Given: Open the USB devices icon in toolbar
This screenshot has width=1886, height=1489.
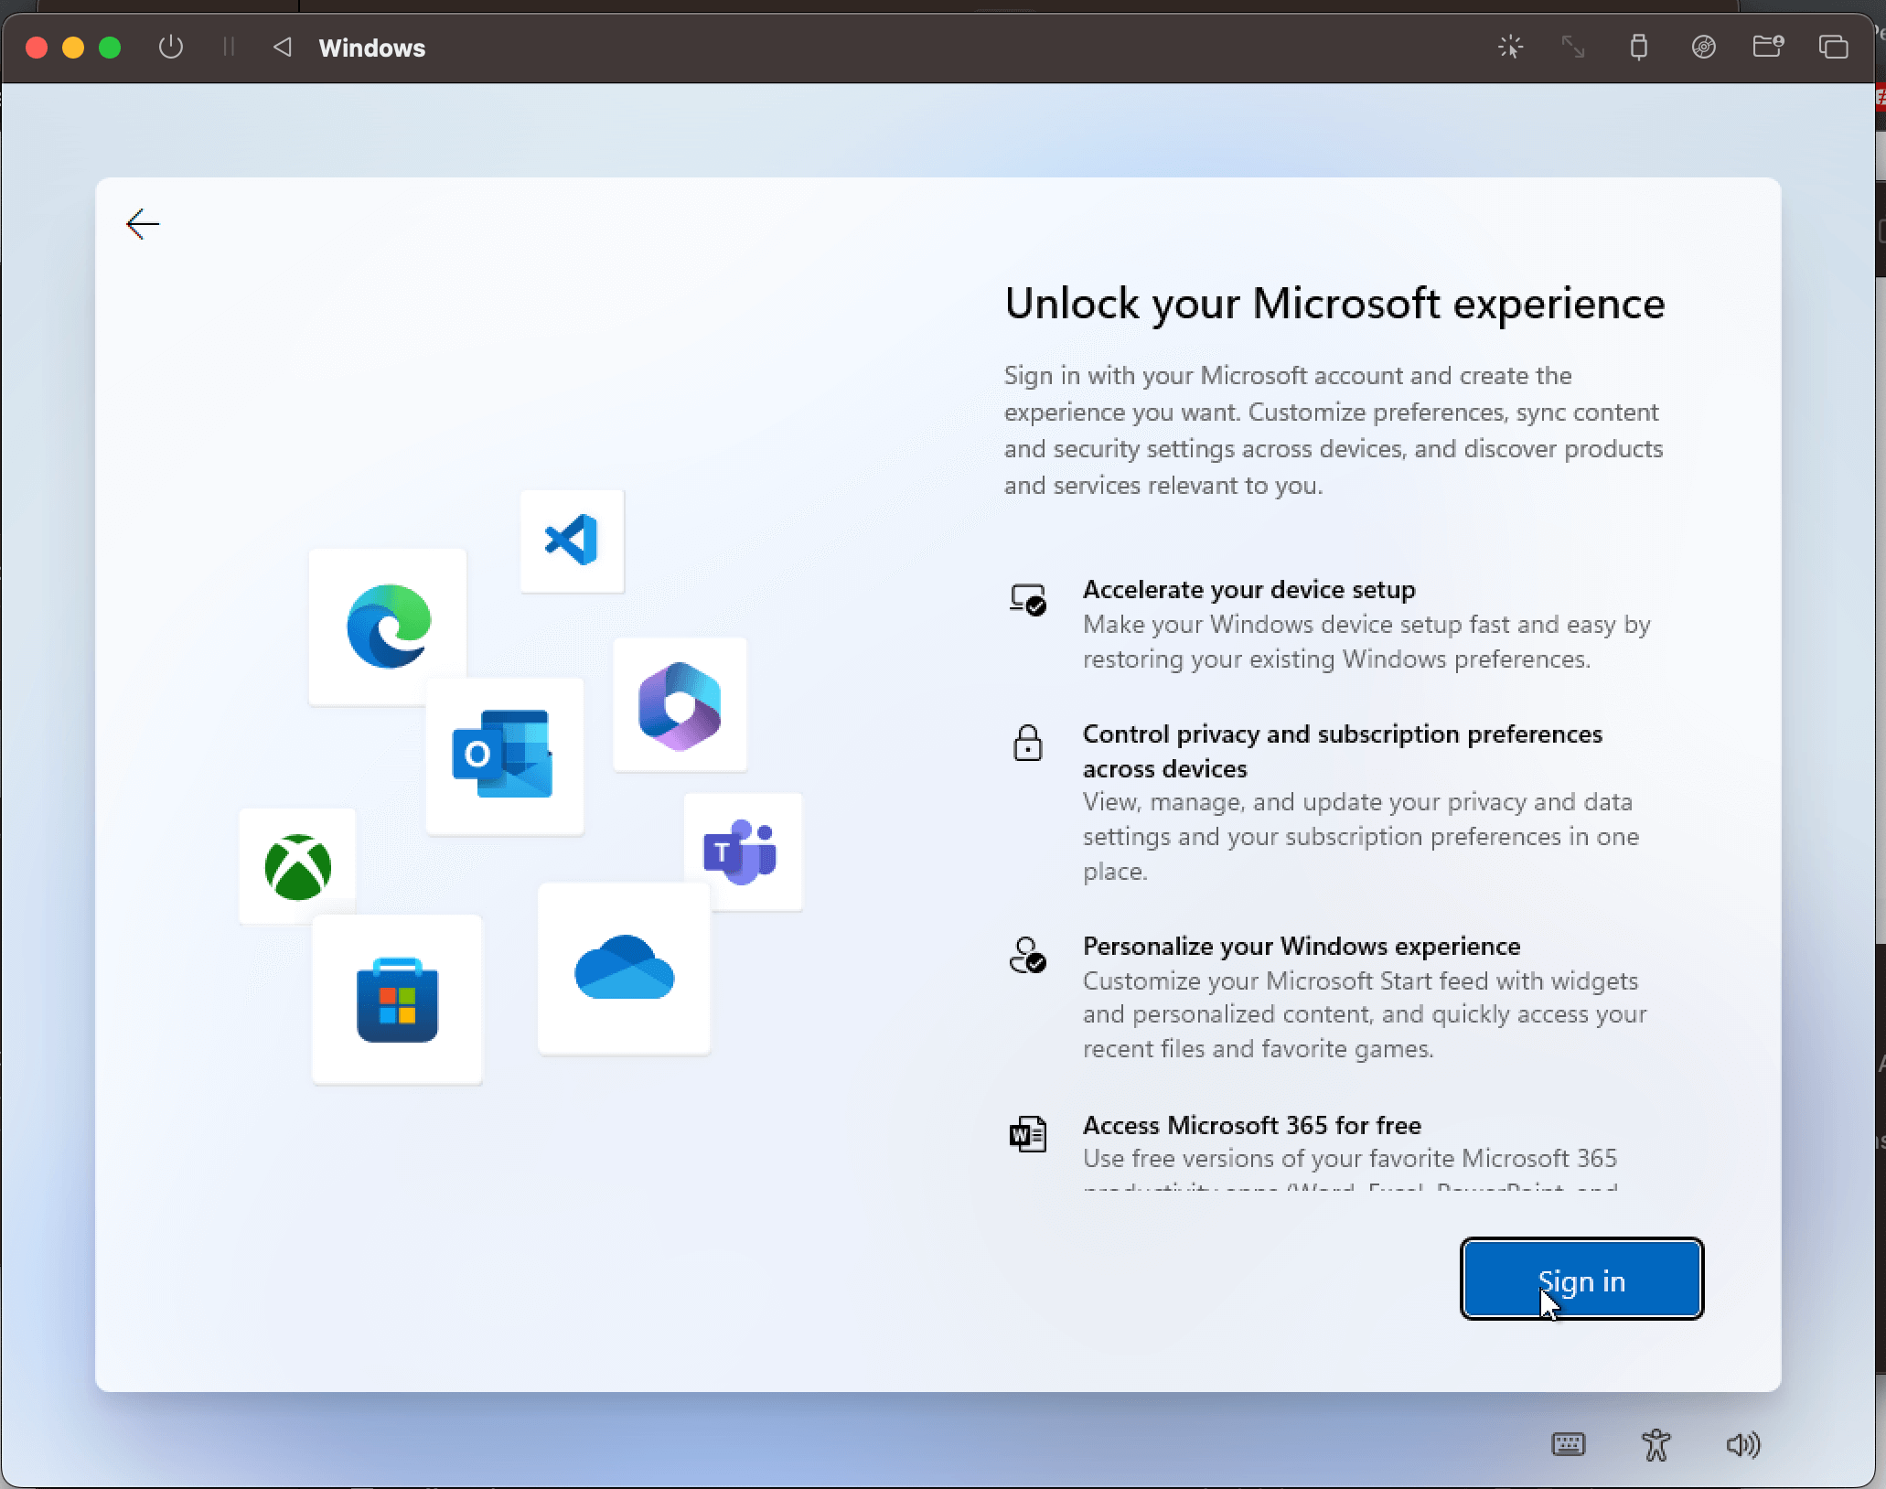Looking at the screenshot, I should point(1638,47).
